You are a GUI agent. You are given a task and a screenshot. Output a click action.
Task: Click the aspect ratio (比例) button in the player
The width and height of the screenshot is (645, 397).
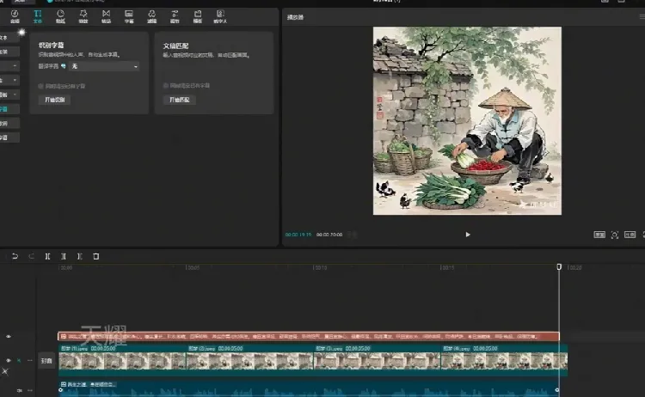(630, 235)
